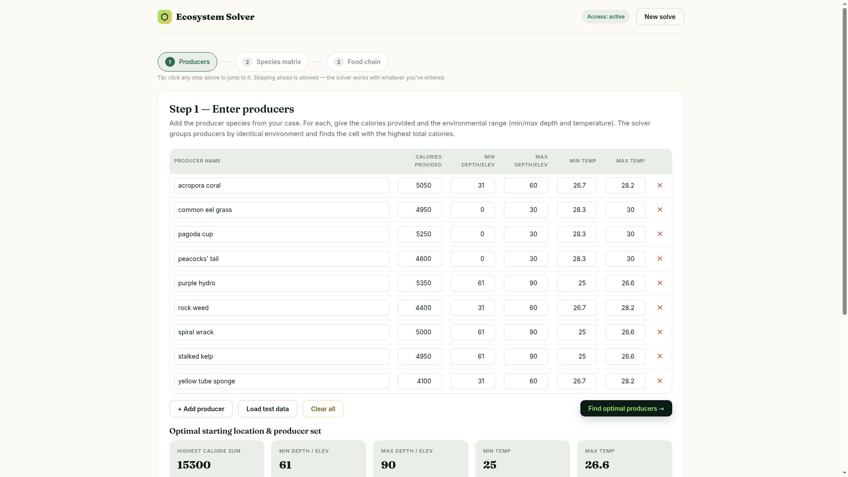This screenshot has width=848, height=477.
Task: Edit rock weed calories value 4400
Action: (420, 308)
